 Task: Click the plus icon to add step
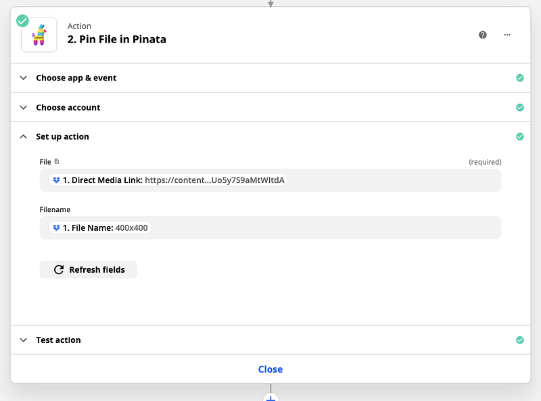click(270, 398)
